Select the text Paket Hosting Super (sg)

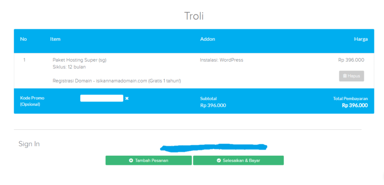coord(79,60)
